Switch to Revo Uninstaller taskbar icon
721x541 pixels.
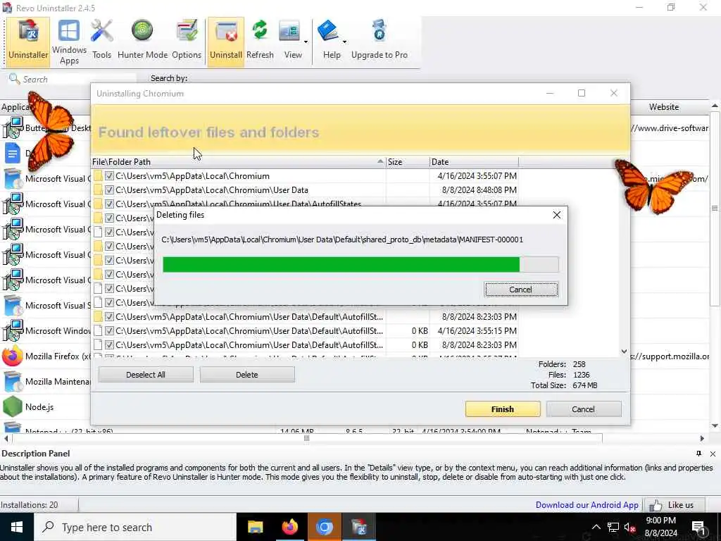click(358, 527)
